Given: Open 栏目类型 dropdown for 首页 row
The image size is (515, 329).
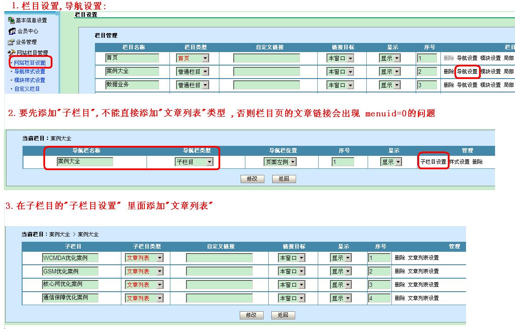Looking at the screenshot, I should point(205,58).
